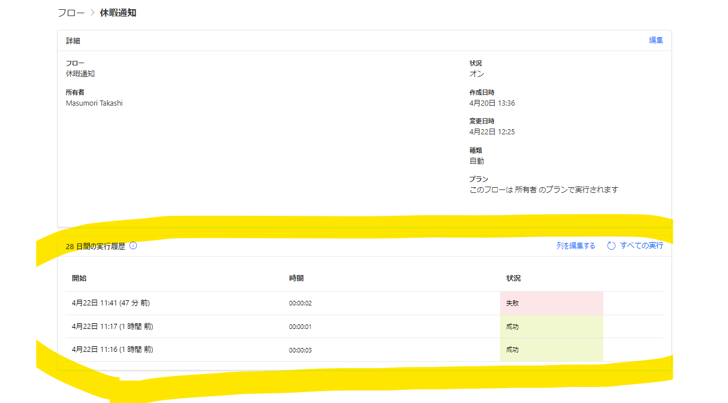
Task: Go back to フロー breadcrumb
Action: [71, 13]
